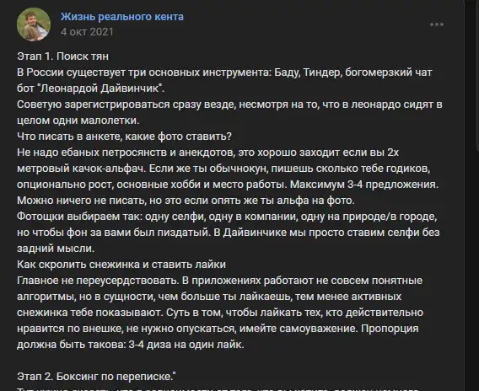Image resolution: width=479 pixels, height=391 pixels.
Task: Open the three-dot post options menu
Action: click(x=437, y=24)
